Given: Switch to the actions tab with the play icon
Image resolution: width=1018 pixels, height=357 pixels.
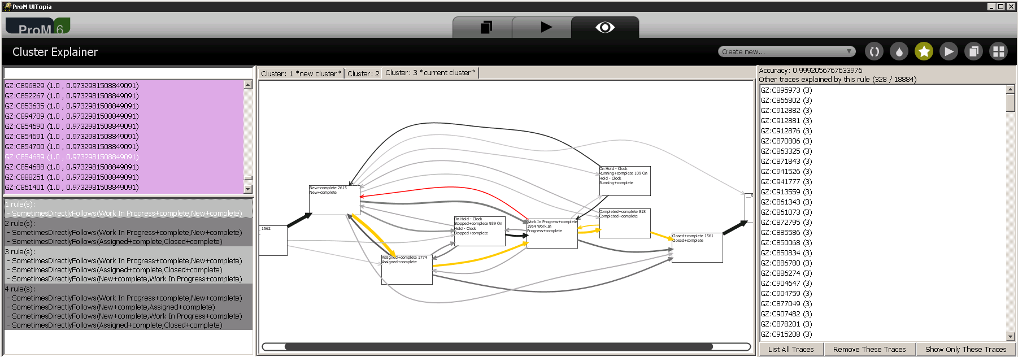Looking at the screenshot, I should [546, 27].
